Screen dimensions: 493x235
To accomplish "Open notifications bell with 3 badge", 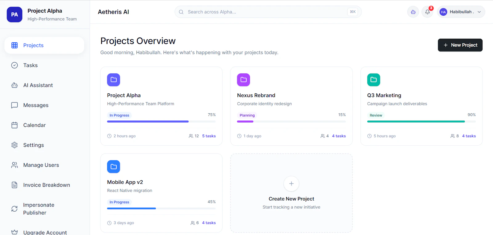I will pyautogui.click(x=427, y=12).
